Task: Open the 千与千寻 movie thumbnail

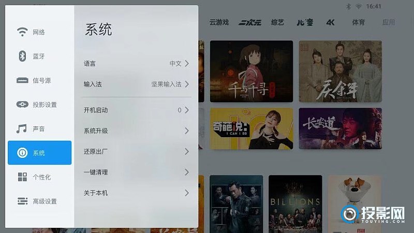Action: point(252,71)
